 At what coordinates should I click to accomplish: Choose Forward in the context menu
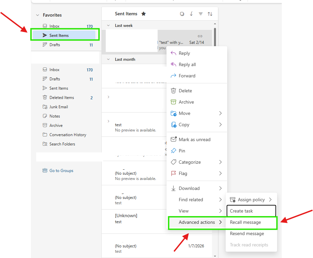[x=197, y=76]
